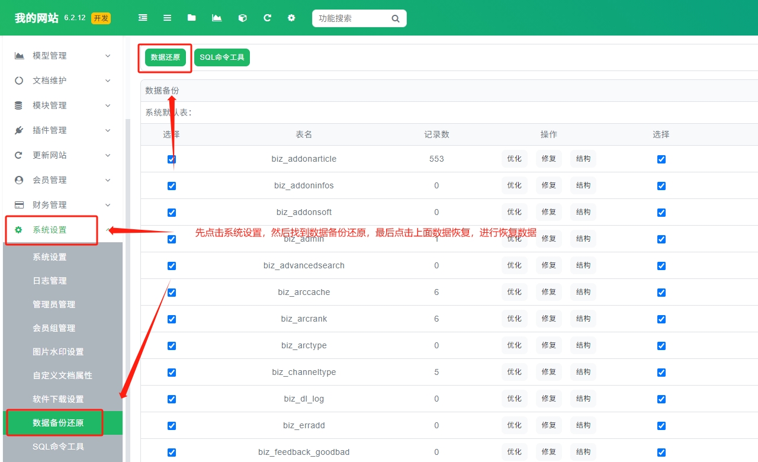Click 优化 for biz_addonarticle
The height and width of the screenshot is (462, 758).
515,159
